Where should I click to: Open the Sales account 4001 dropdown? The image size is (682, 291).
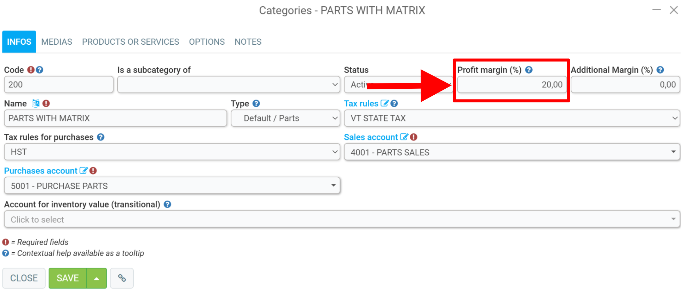pyautogui.click(x=512, y=152)
